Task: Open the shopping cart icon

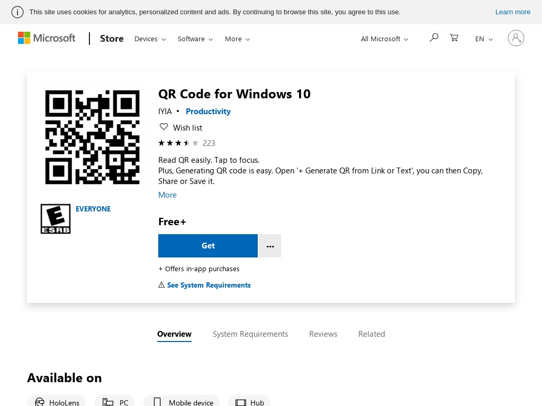Action: point(454,38)
